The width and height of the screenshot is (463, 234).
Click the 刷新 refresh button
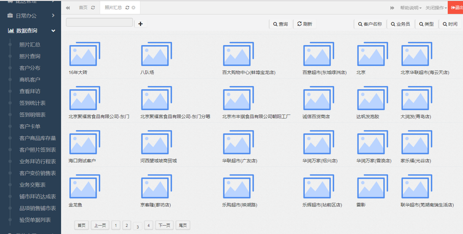[x=305, y=24]
